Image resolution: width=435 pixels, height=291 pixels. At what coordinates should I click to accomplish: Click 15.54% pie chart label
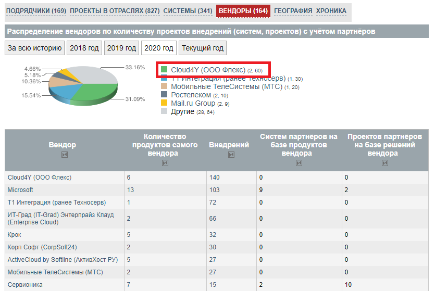(x=31, y=95)
